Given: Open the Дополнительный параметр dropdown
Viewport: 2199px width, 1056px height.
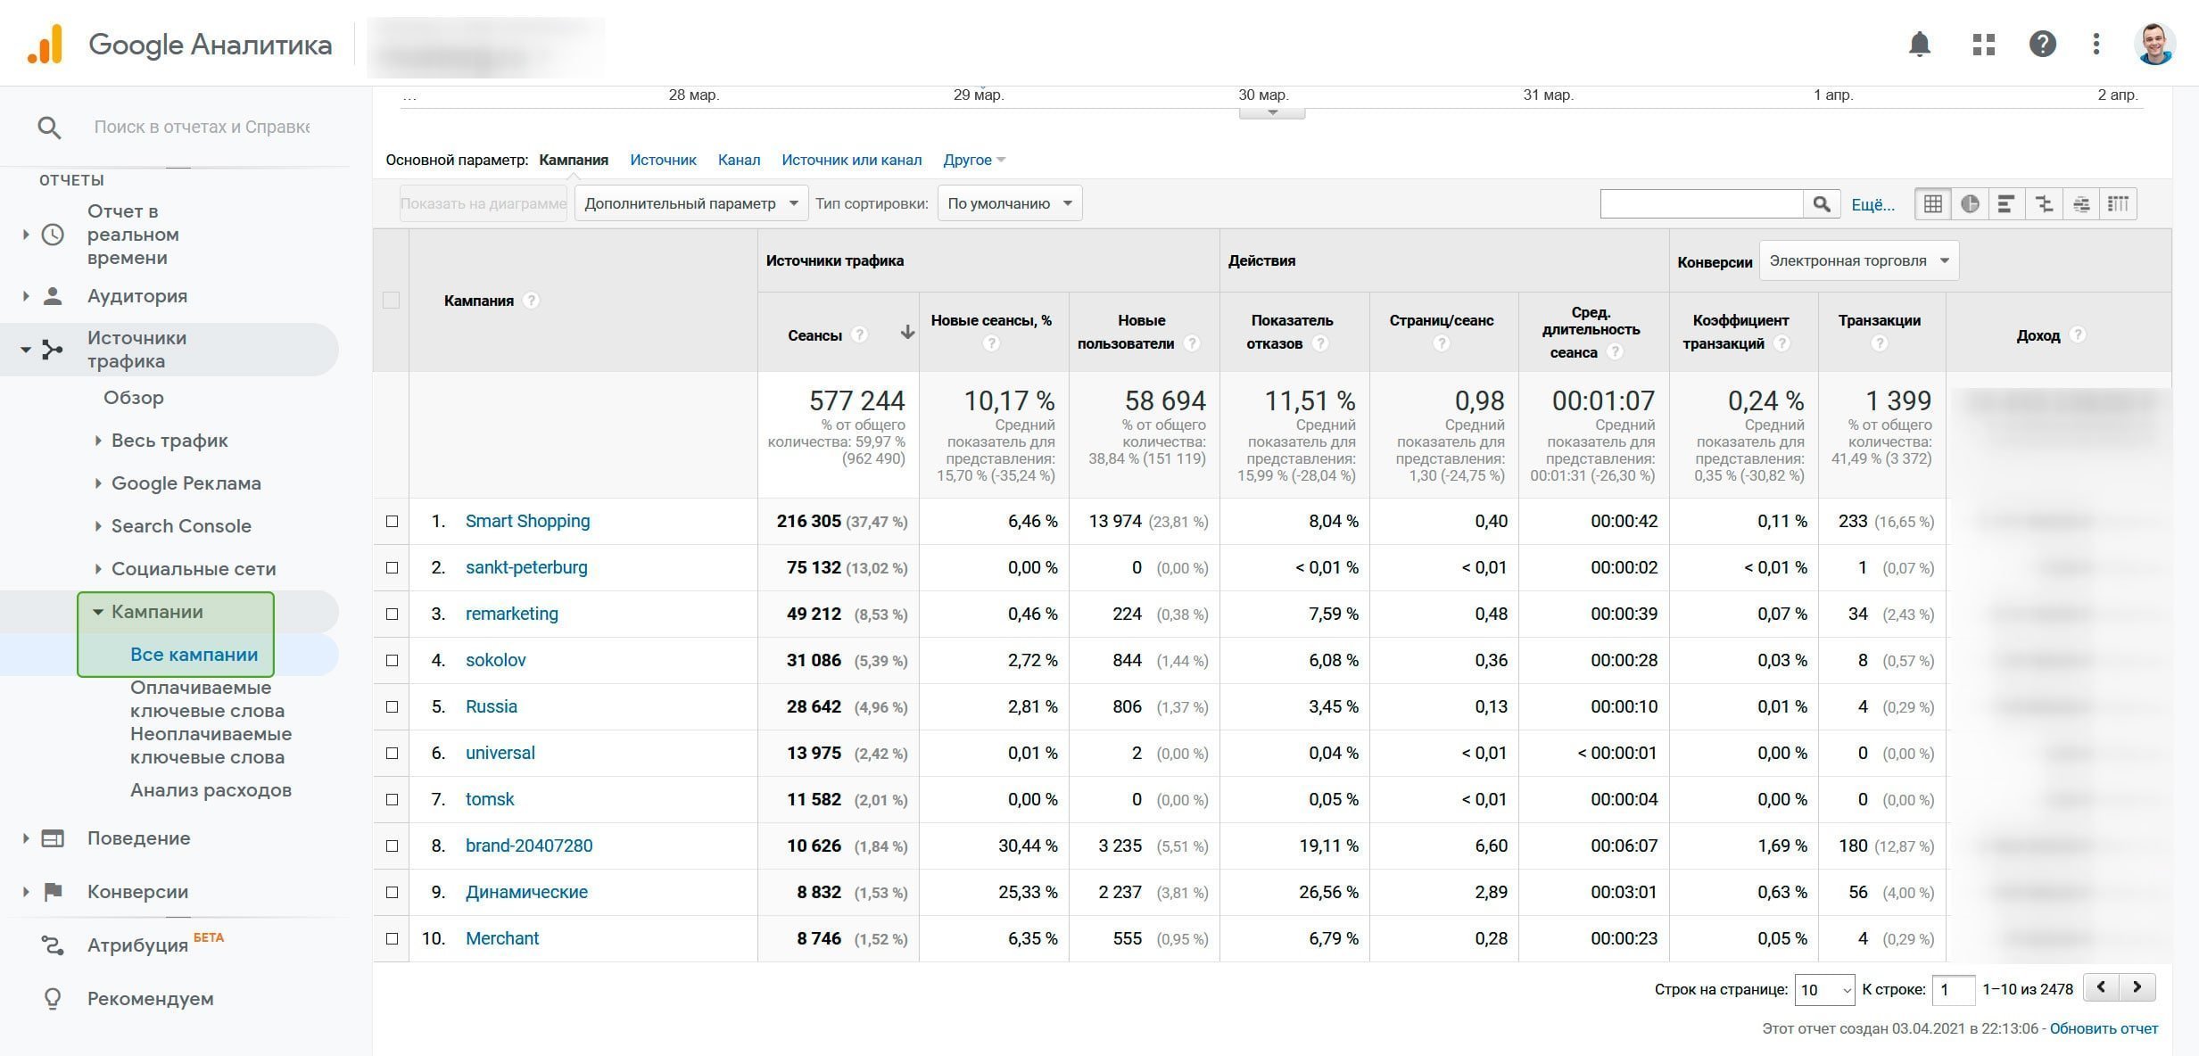Looking at the screenshot, I should pyautogui.click(x=690, y=203).
